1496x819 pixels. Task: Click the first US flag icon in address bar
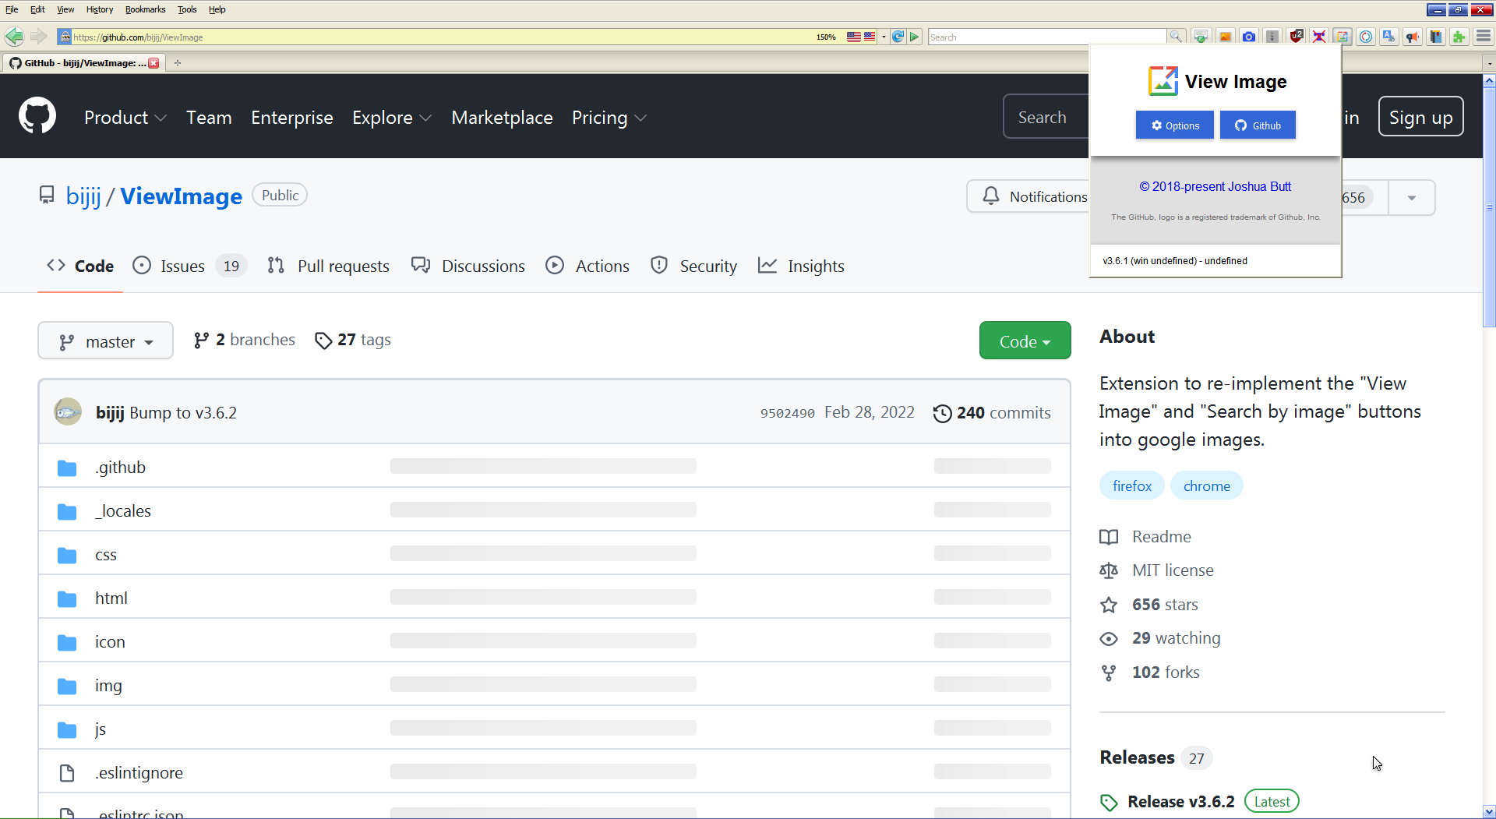tap(854, 37)
